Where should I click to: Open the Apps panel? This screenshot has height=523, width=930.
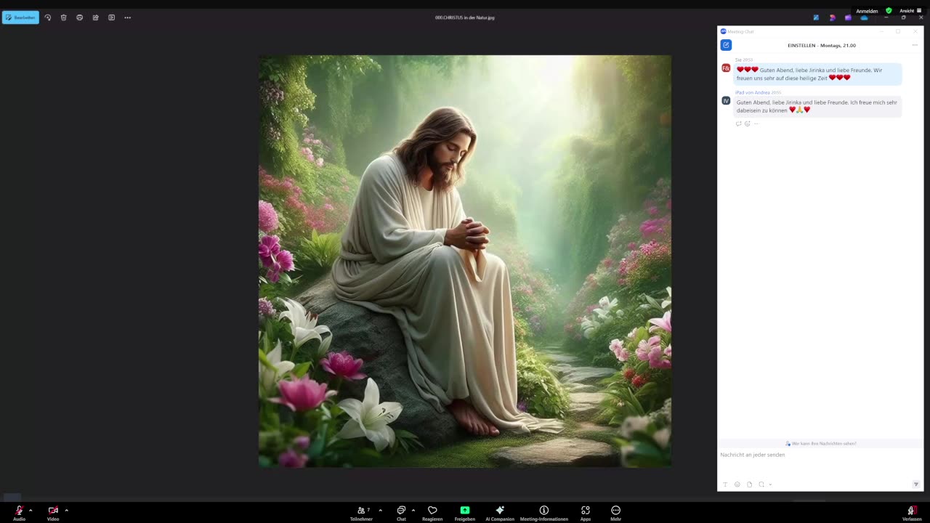pyautogui.click(x=586, y=513)
